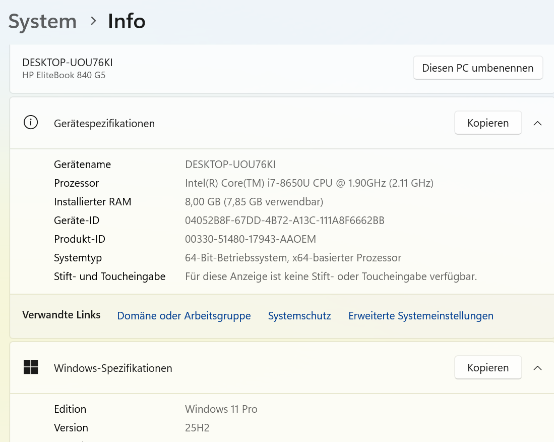
Task: Select the 64-Bit-Betriebssystem value
Action: (293, 258)
